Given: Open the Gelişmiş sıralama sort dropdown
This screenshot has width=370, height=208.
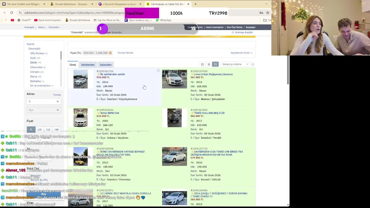Looking at the screenshot, I should pos(235,64).
